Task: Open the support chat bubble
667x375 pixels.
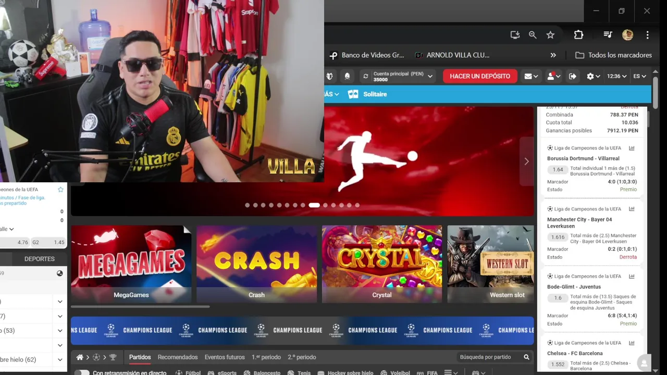Action: pos(644,363)
